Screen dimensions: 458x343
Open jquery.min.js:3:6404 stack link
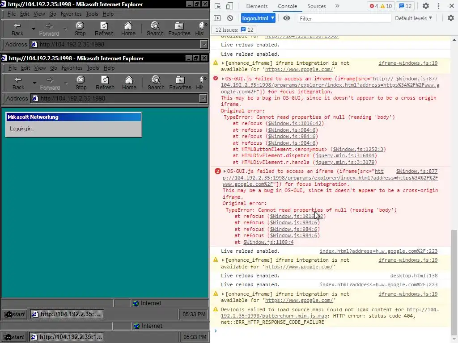(345, 156)
